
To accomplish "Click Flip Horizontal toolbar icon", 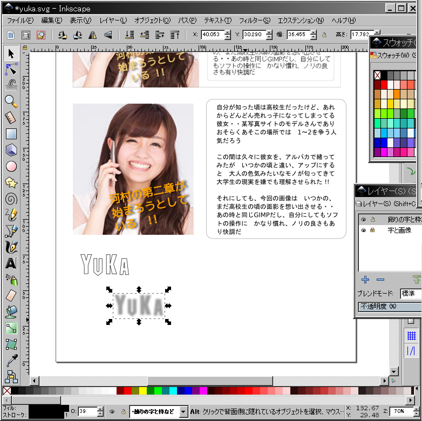I will [x=93, y=35].
